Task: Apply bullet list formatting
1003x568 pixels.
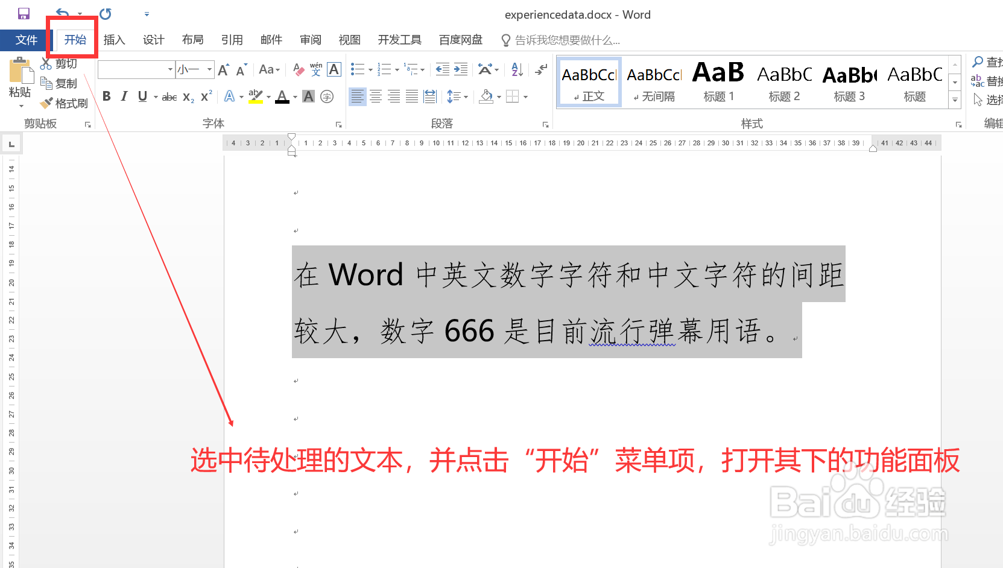Action: coord(358,69)
